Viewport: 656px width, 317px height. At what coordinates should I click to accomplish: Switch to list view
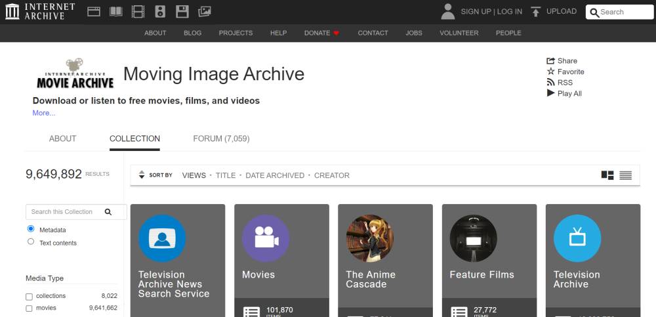(625, 175)
